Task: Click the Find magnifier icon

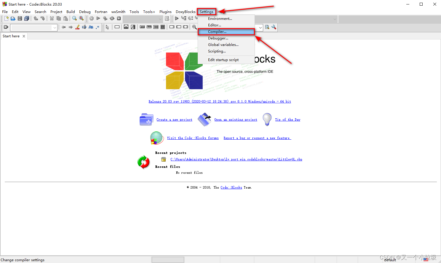Action: (75, 18)
